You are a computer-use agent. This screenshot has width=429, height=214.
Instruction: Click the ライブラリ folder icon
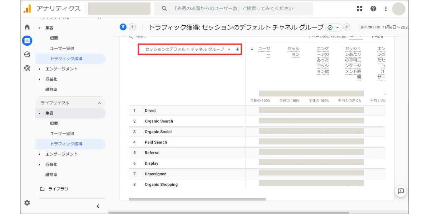point(42,189)
